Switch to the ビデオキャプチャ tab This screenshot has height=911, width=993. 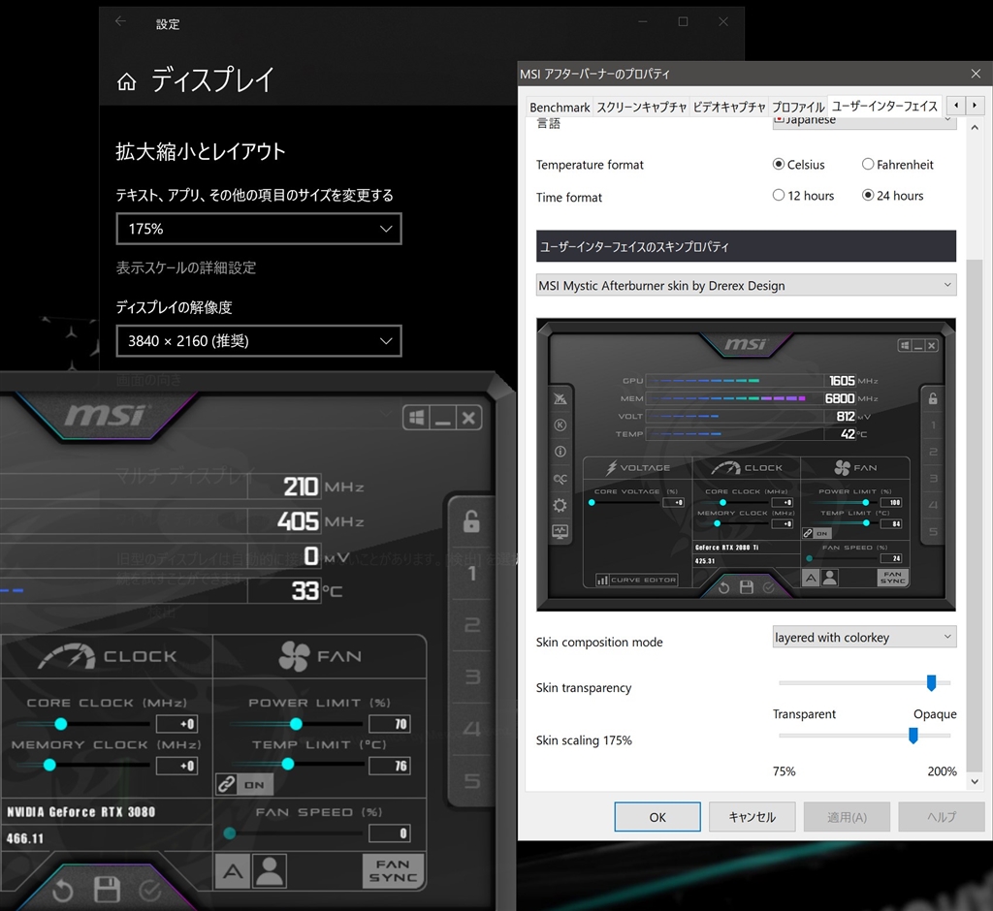coord(729,107)
